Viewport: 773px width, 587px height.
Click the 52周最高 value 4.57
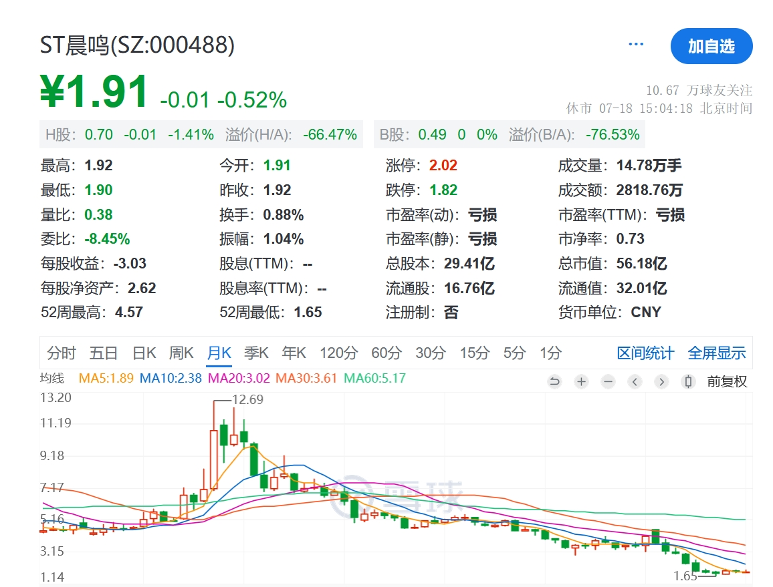pyautogui.click(x=128, y=313)
